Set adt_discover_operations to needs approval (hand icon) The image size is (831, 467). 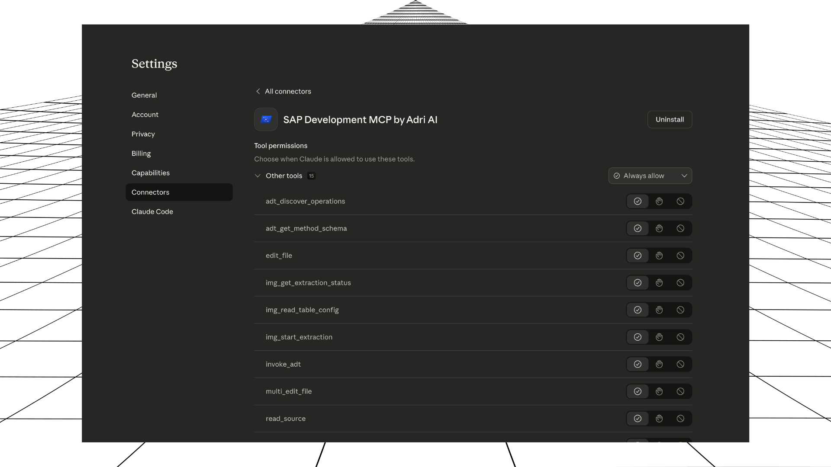tap(659, 201)
